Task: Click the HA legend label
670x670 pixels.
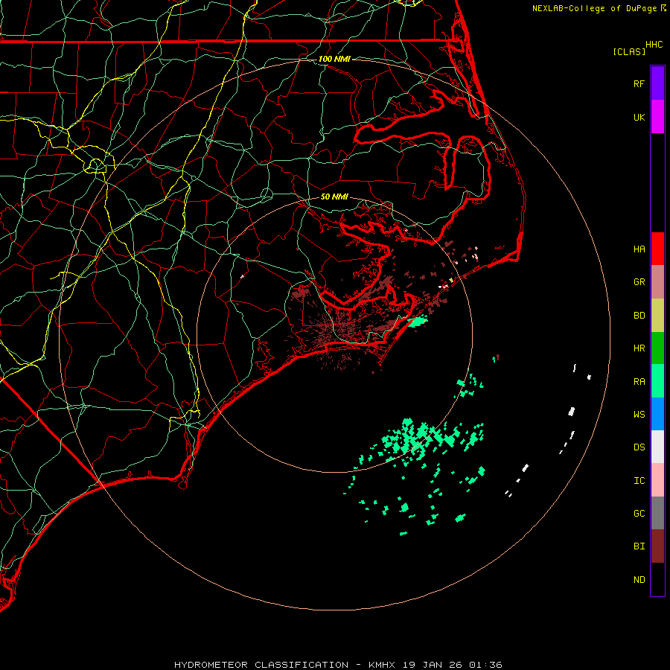Action: coord(639,249)
